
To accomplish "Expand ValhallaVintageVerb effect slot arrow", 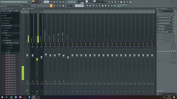I will pos(158,23).
